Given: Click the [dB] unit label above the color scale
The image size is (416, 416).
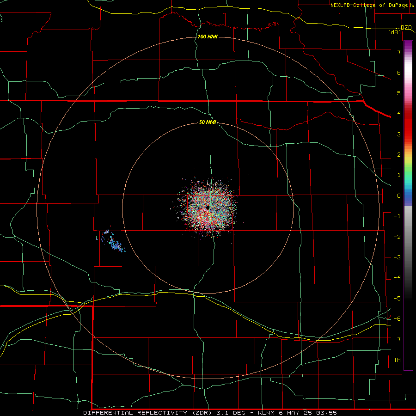Looking at the screenshot, I should pos(395,32).
